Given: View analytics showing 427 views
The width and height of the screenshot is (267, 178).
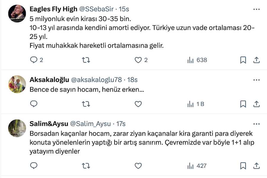Looking at the screenshot, I should click(x=197, y=166).
